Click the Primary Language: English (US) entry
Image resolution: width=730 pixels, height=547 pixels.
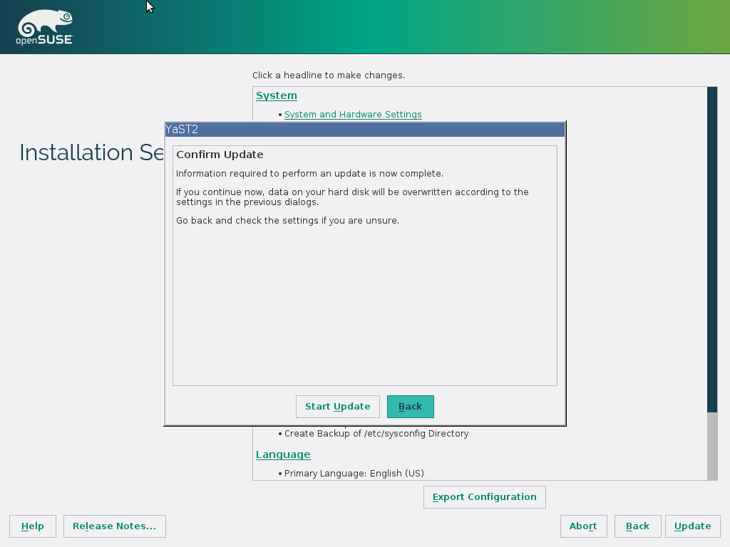coord(354,474)
